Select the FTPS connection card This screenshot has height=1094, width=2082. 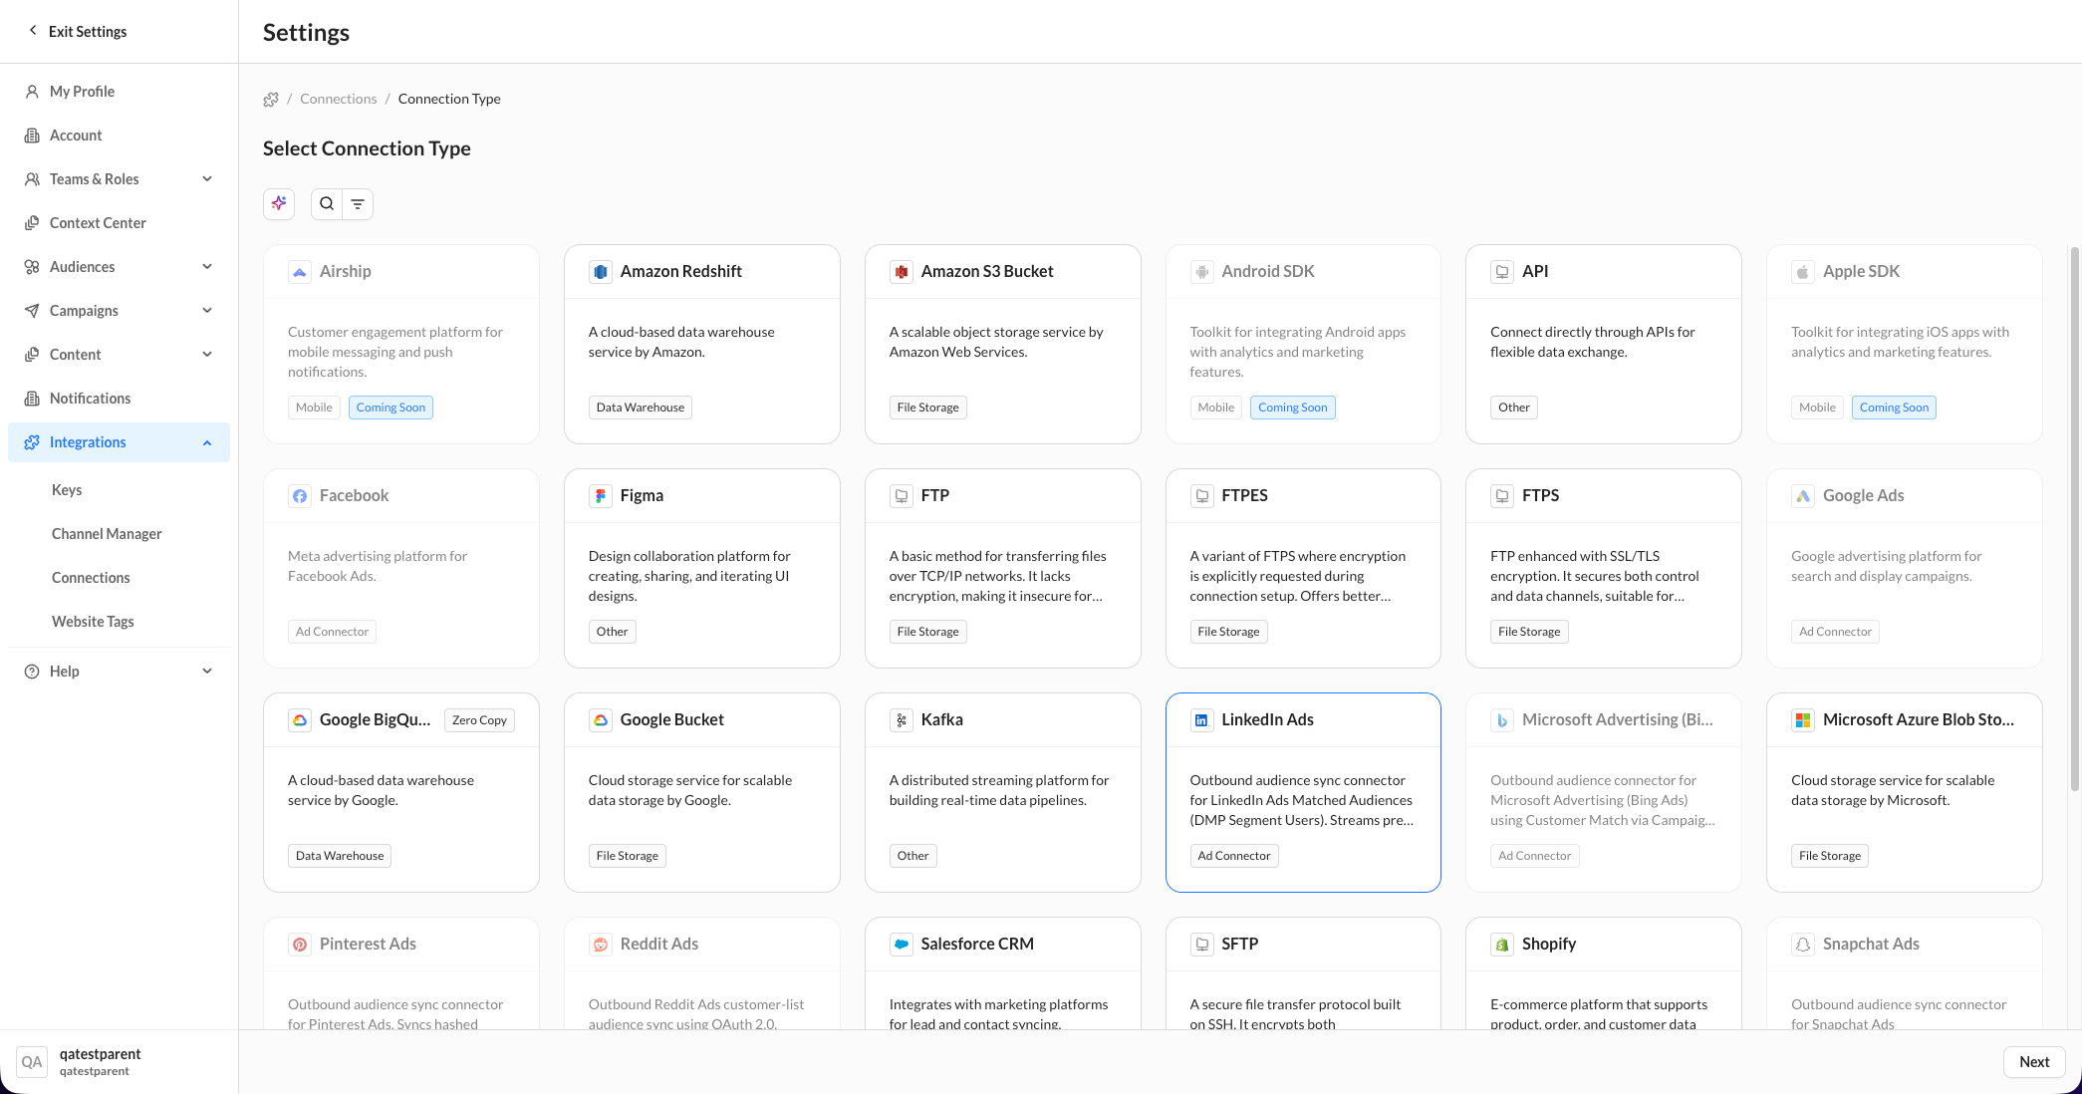pyautogui.click(x=1604, y=568)
